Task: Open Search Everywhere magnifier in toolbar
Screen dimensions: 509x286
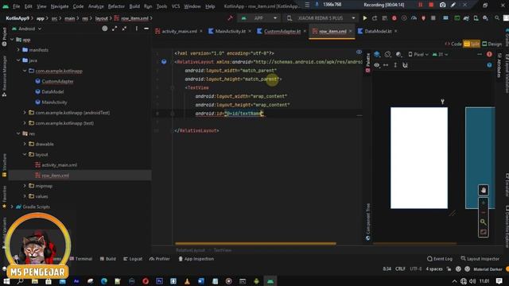Action: 497,18
